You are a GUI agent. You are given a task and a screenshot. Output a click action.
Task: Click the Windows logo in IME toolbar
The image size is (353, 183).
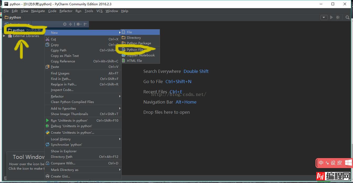pos(348,163)
